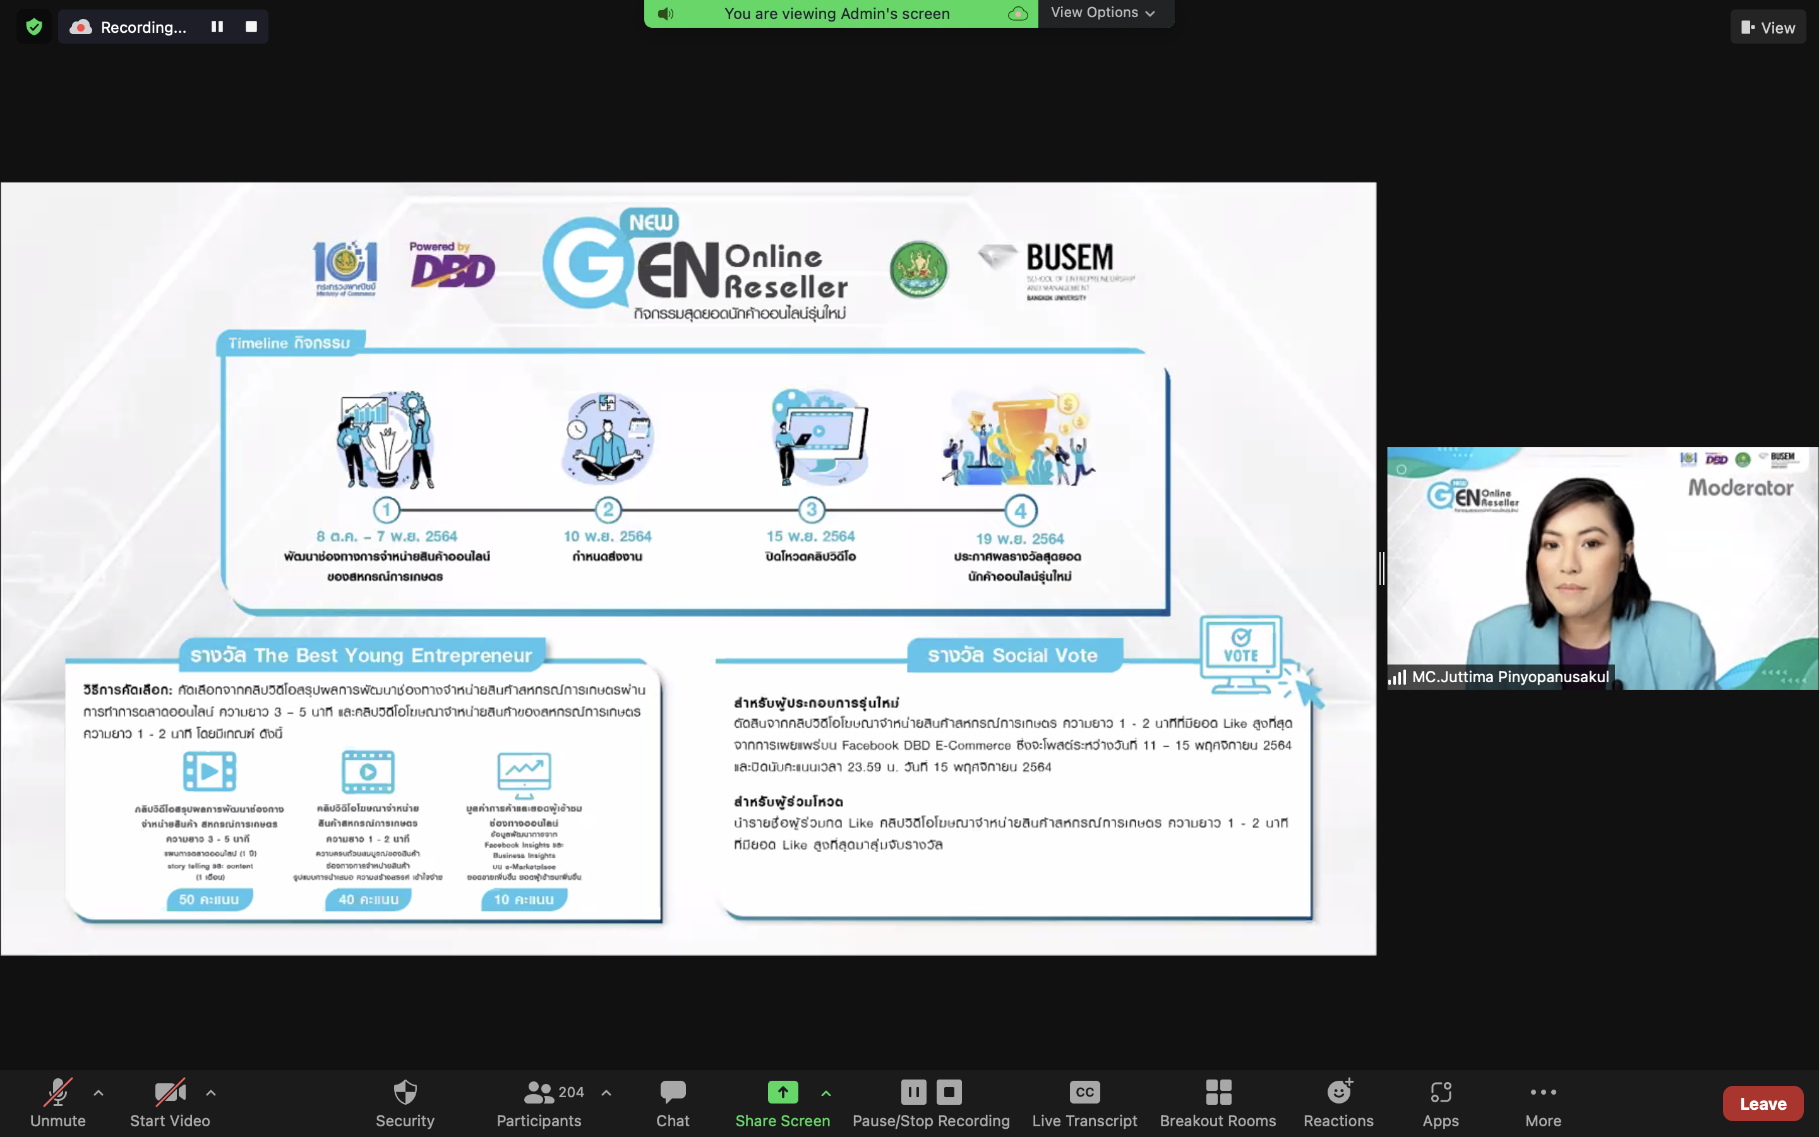The image size is (1819, 1137).
Task: Open Breakout Rooms grid icon
Action: 1218,1093
